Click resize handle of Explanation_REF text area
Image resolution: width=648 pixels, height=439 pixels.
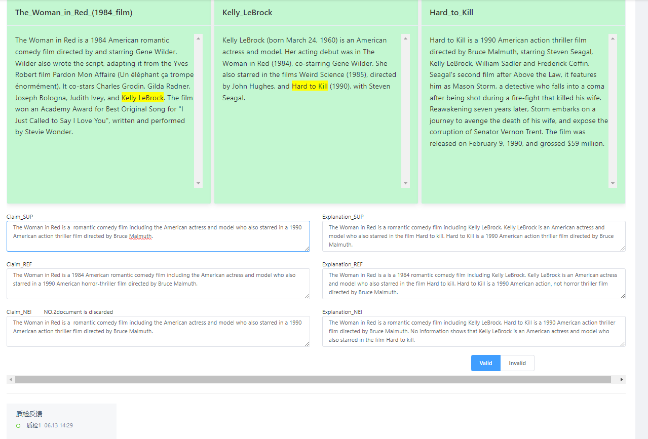coord(623,296)
